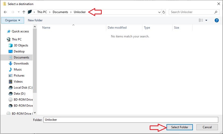
Task: Open the Downloads folder in sidebar
Action: click(21, 63)
